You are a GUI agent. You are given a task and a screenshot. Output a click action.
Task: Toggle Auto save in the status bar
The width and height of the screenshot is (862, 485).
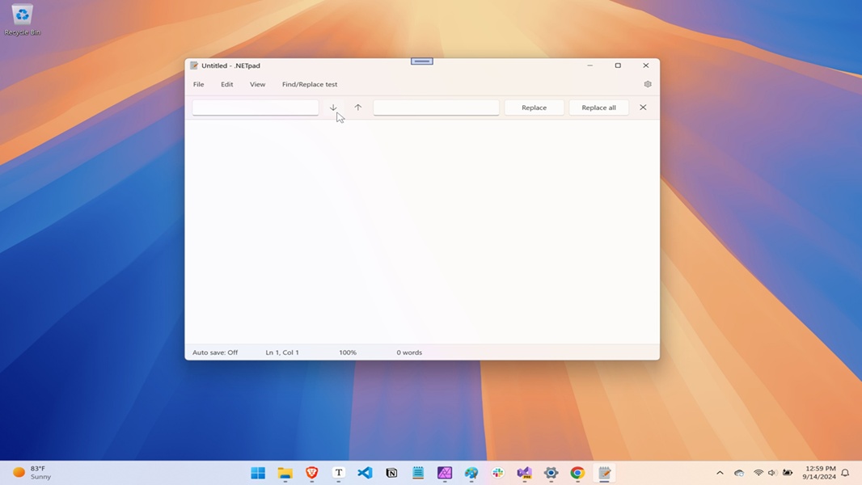point(215,352)
